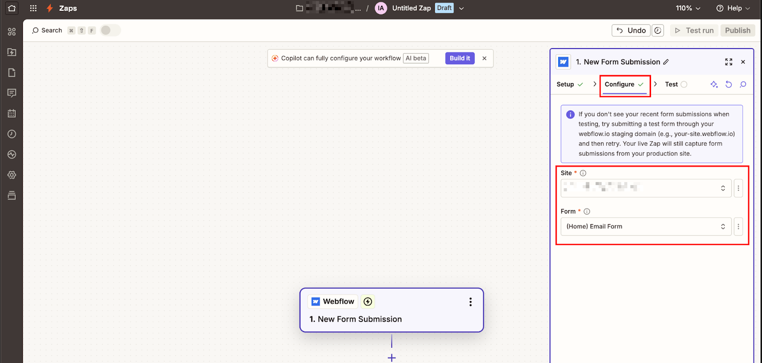Open the 110% zoom dropdown
This screenshot has width=762, height=363.
tap(688, 8)
